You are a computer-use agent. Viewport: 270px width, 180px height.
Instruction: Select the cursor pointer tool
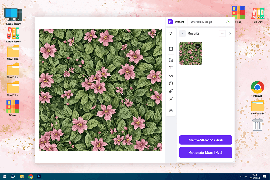coord(171,33)
